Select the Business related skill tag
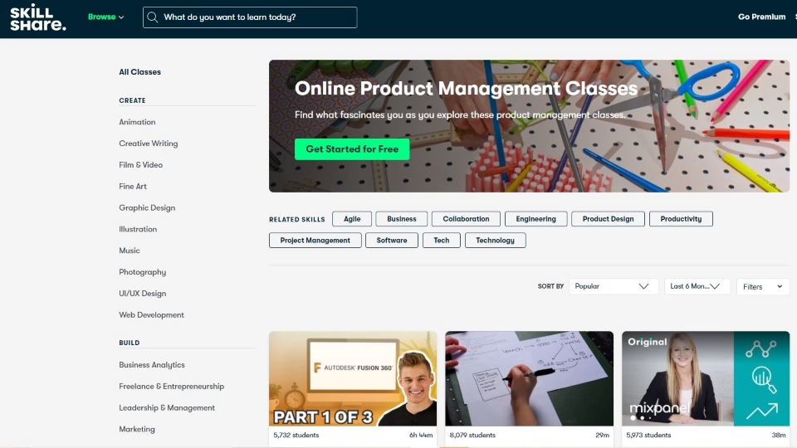The image size is (797, 448). [x=402, y=219]
